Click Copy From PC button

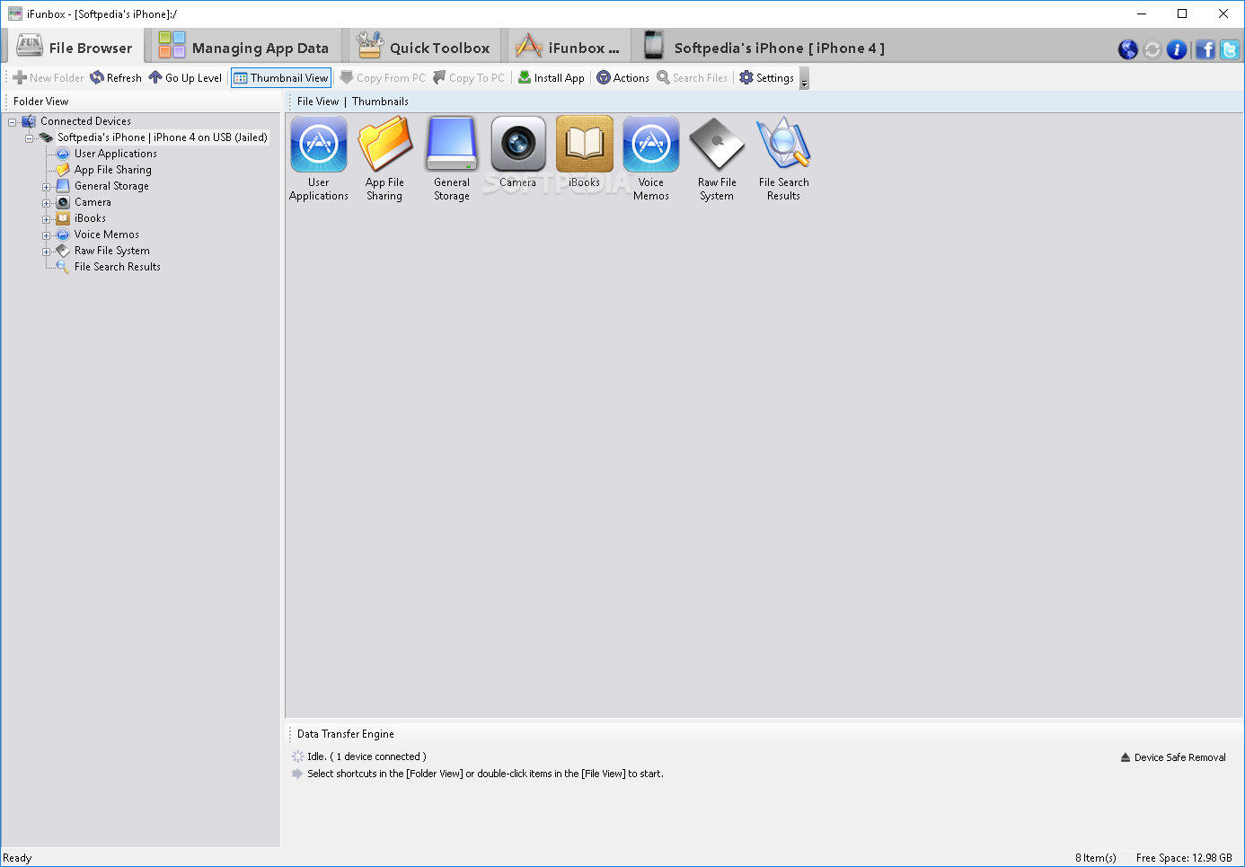(x=383, y=78)
